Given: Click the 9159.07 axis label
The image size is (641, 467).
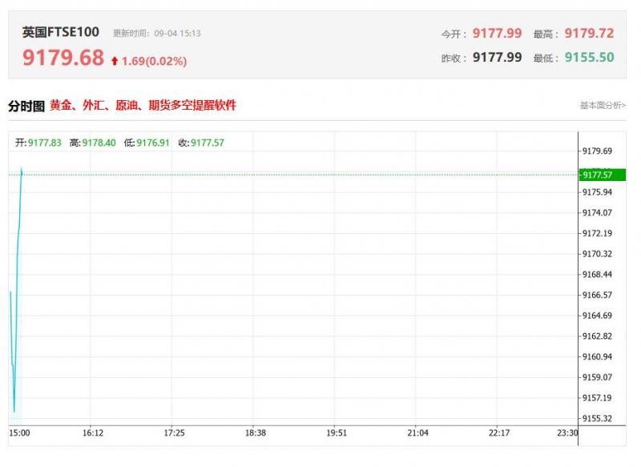Looking at the screenshot, I should pos(597,377).
